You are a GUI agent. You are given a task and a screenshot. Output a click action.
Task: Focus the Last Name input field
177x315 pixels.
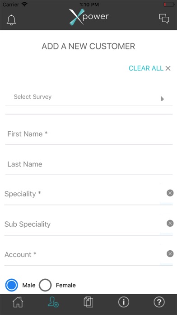pyautogui.click(x=89, y=164)
